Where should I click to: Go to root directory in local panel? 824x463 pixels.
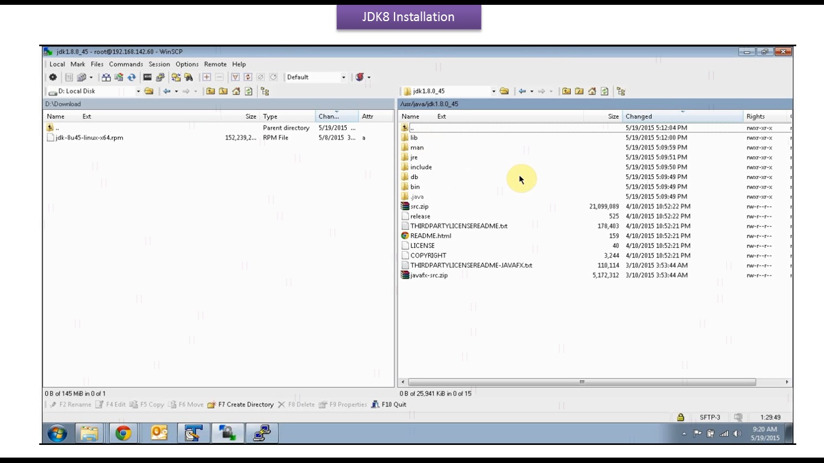[x=223, y=92]
